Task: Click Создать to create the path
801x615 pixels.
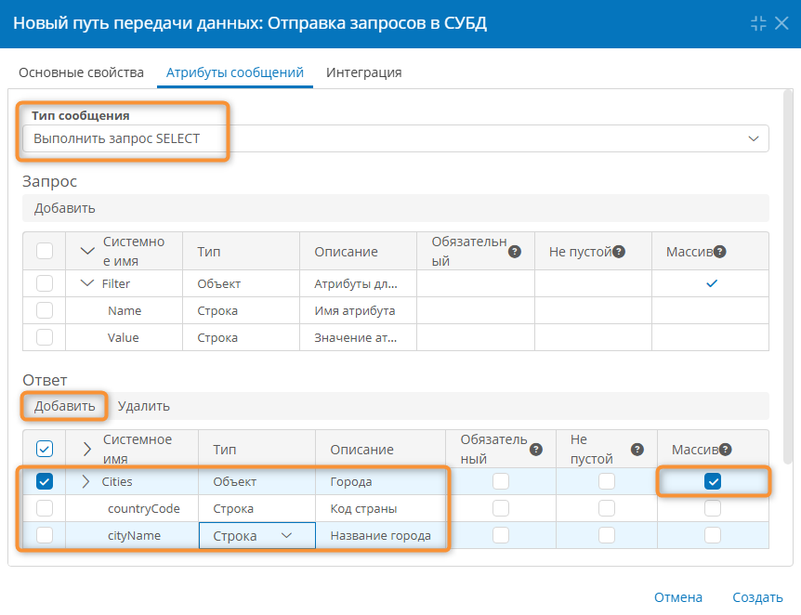Action: tap(757, 597)
